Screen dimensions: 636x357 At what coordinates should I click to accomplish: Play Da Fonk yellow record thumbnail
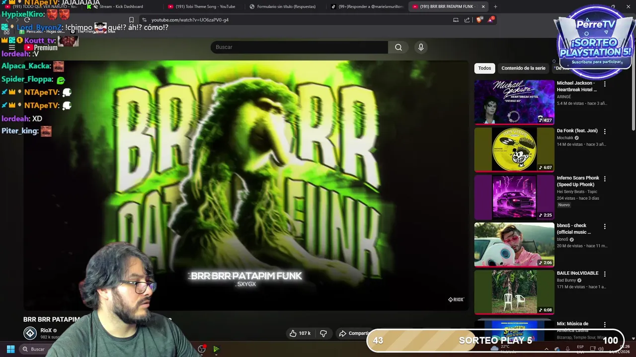point(514,150)
